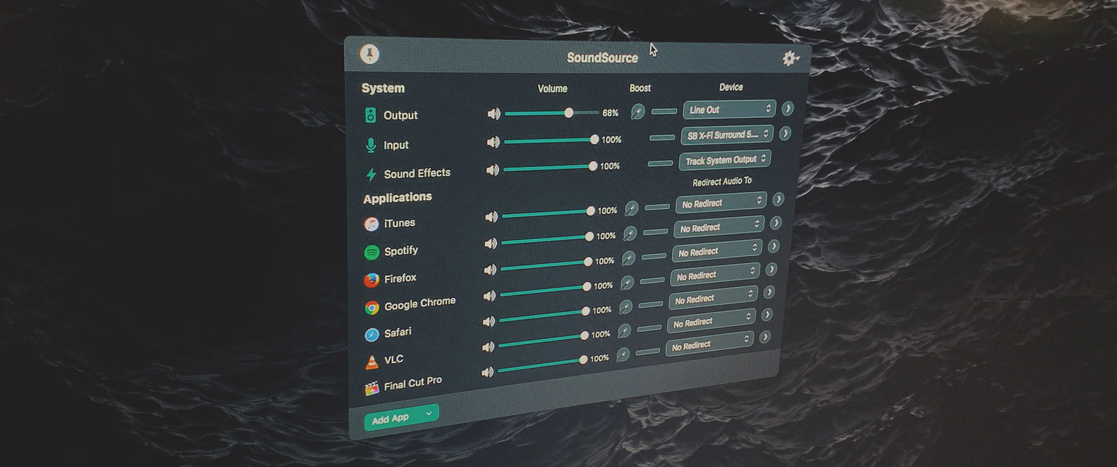Toggle Magic Boost for Final Cut Pro
Screen dimensions: 1117x467
[623, 355]
